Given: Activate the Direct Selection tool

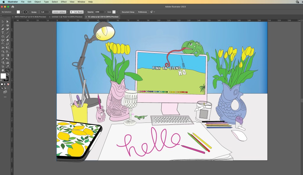Looking at the screenshot, I should (x=8, y=21).
